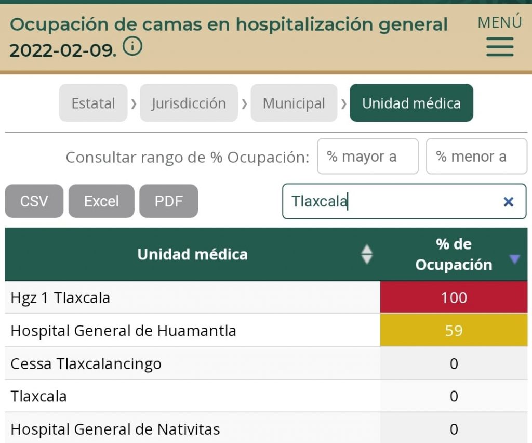Click the chevron after Municipal breadcrumb
The image size is (532, 443).
point(343,103)
